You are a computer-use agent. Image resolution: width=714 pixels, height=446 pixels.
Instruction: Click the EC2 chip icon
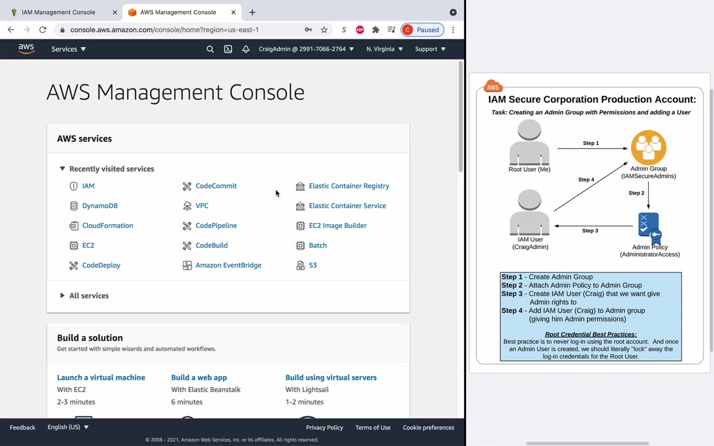73,245
